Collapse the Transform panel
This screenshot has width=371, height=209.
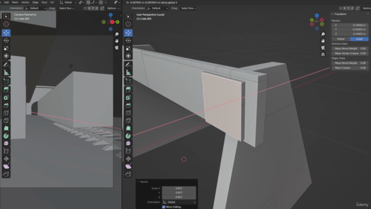(332, 14)
